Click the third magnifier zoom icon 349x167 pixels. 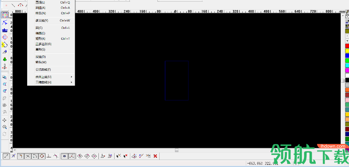(4, 91)
